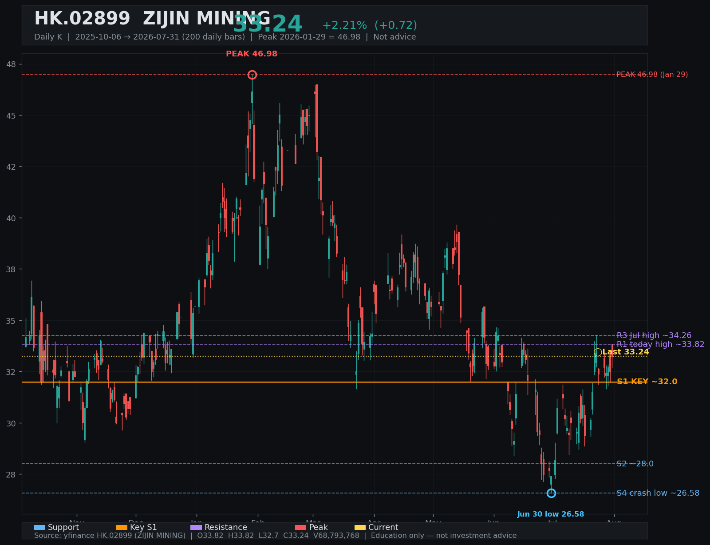Click the 38 tick on the price axis
The image size is (710, 545).
click(11, 269)
